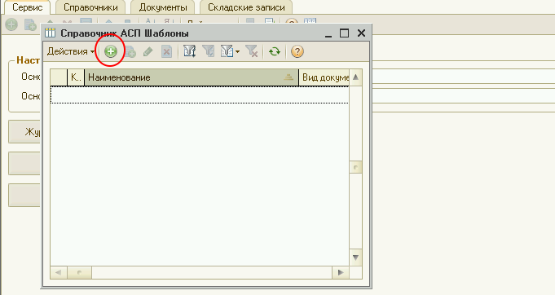Click the sort/filter by column icon
This screenshot has height=295, width=555.
click(190, 51)
